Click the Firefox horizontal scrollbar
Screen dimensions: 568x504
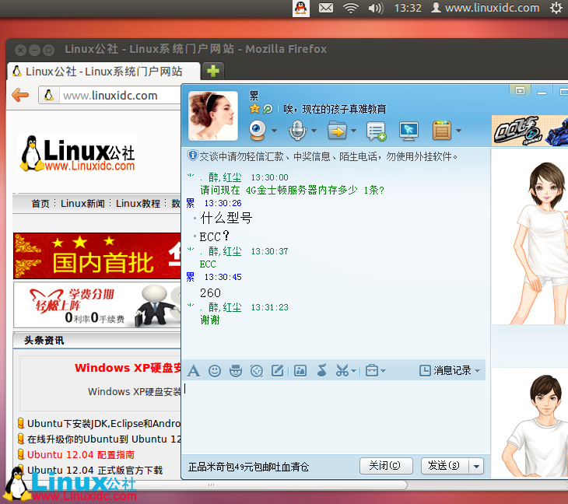click(211, 485)
